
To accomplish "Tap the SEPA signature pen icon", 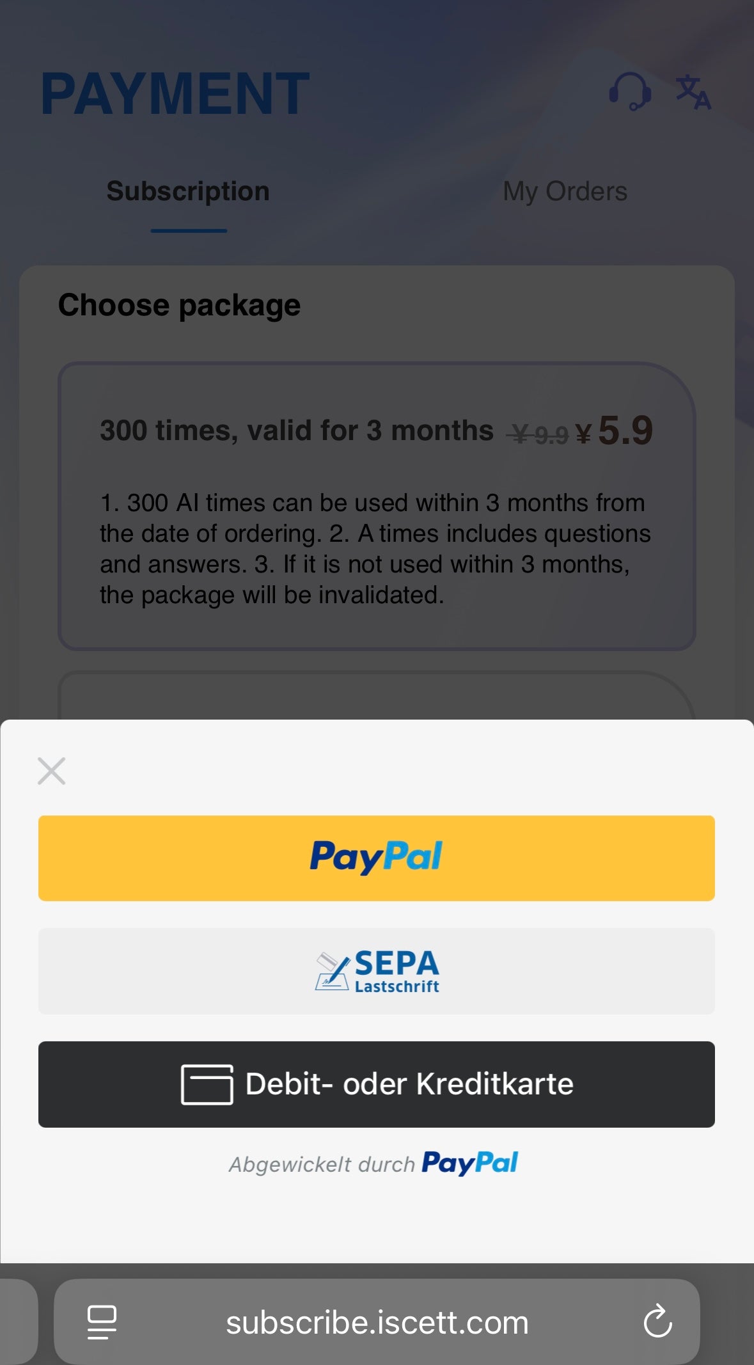I will [x=333, y=972].
